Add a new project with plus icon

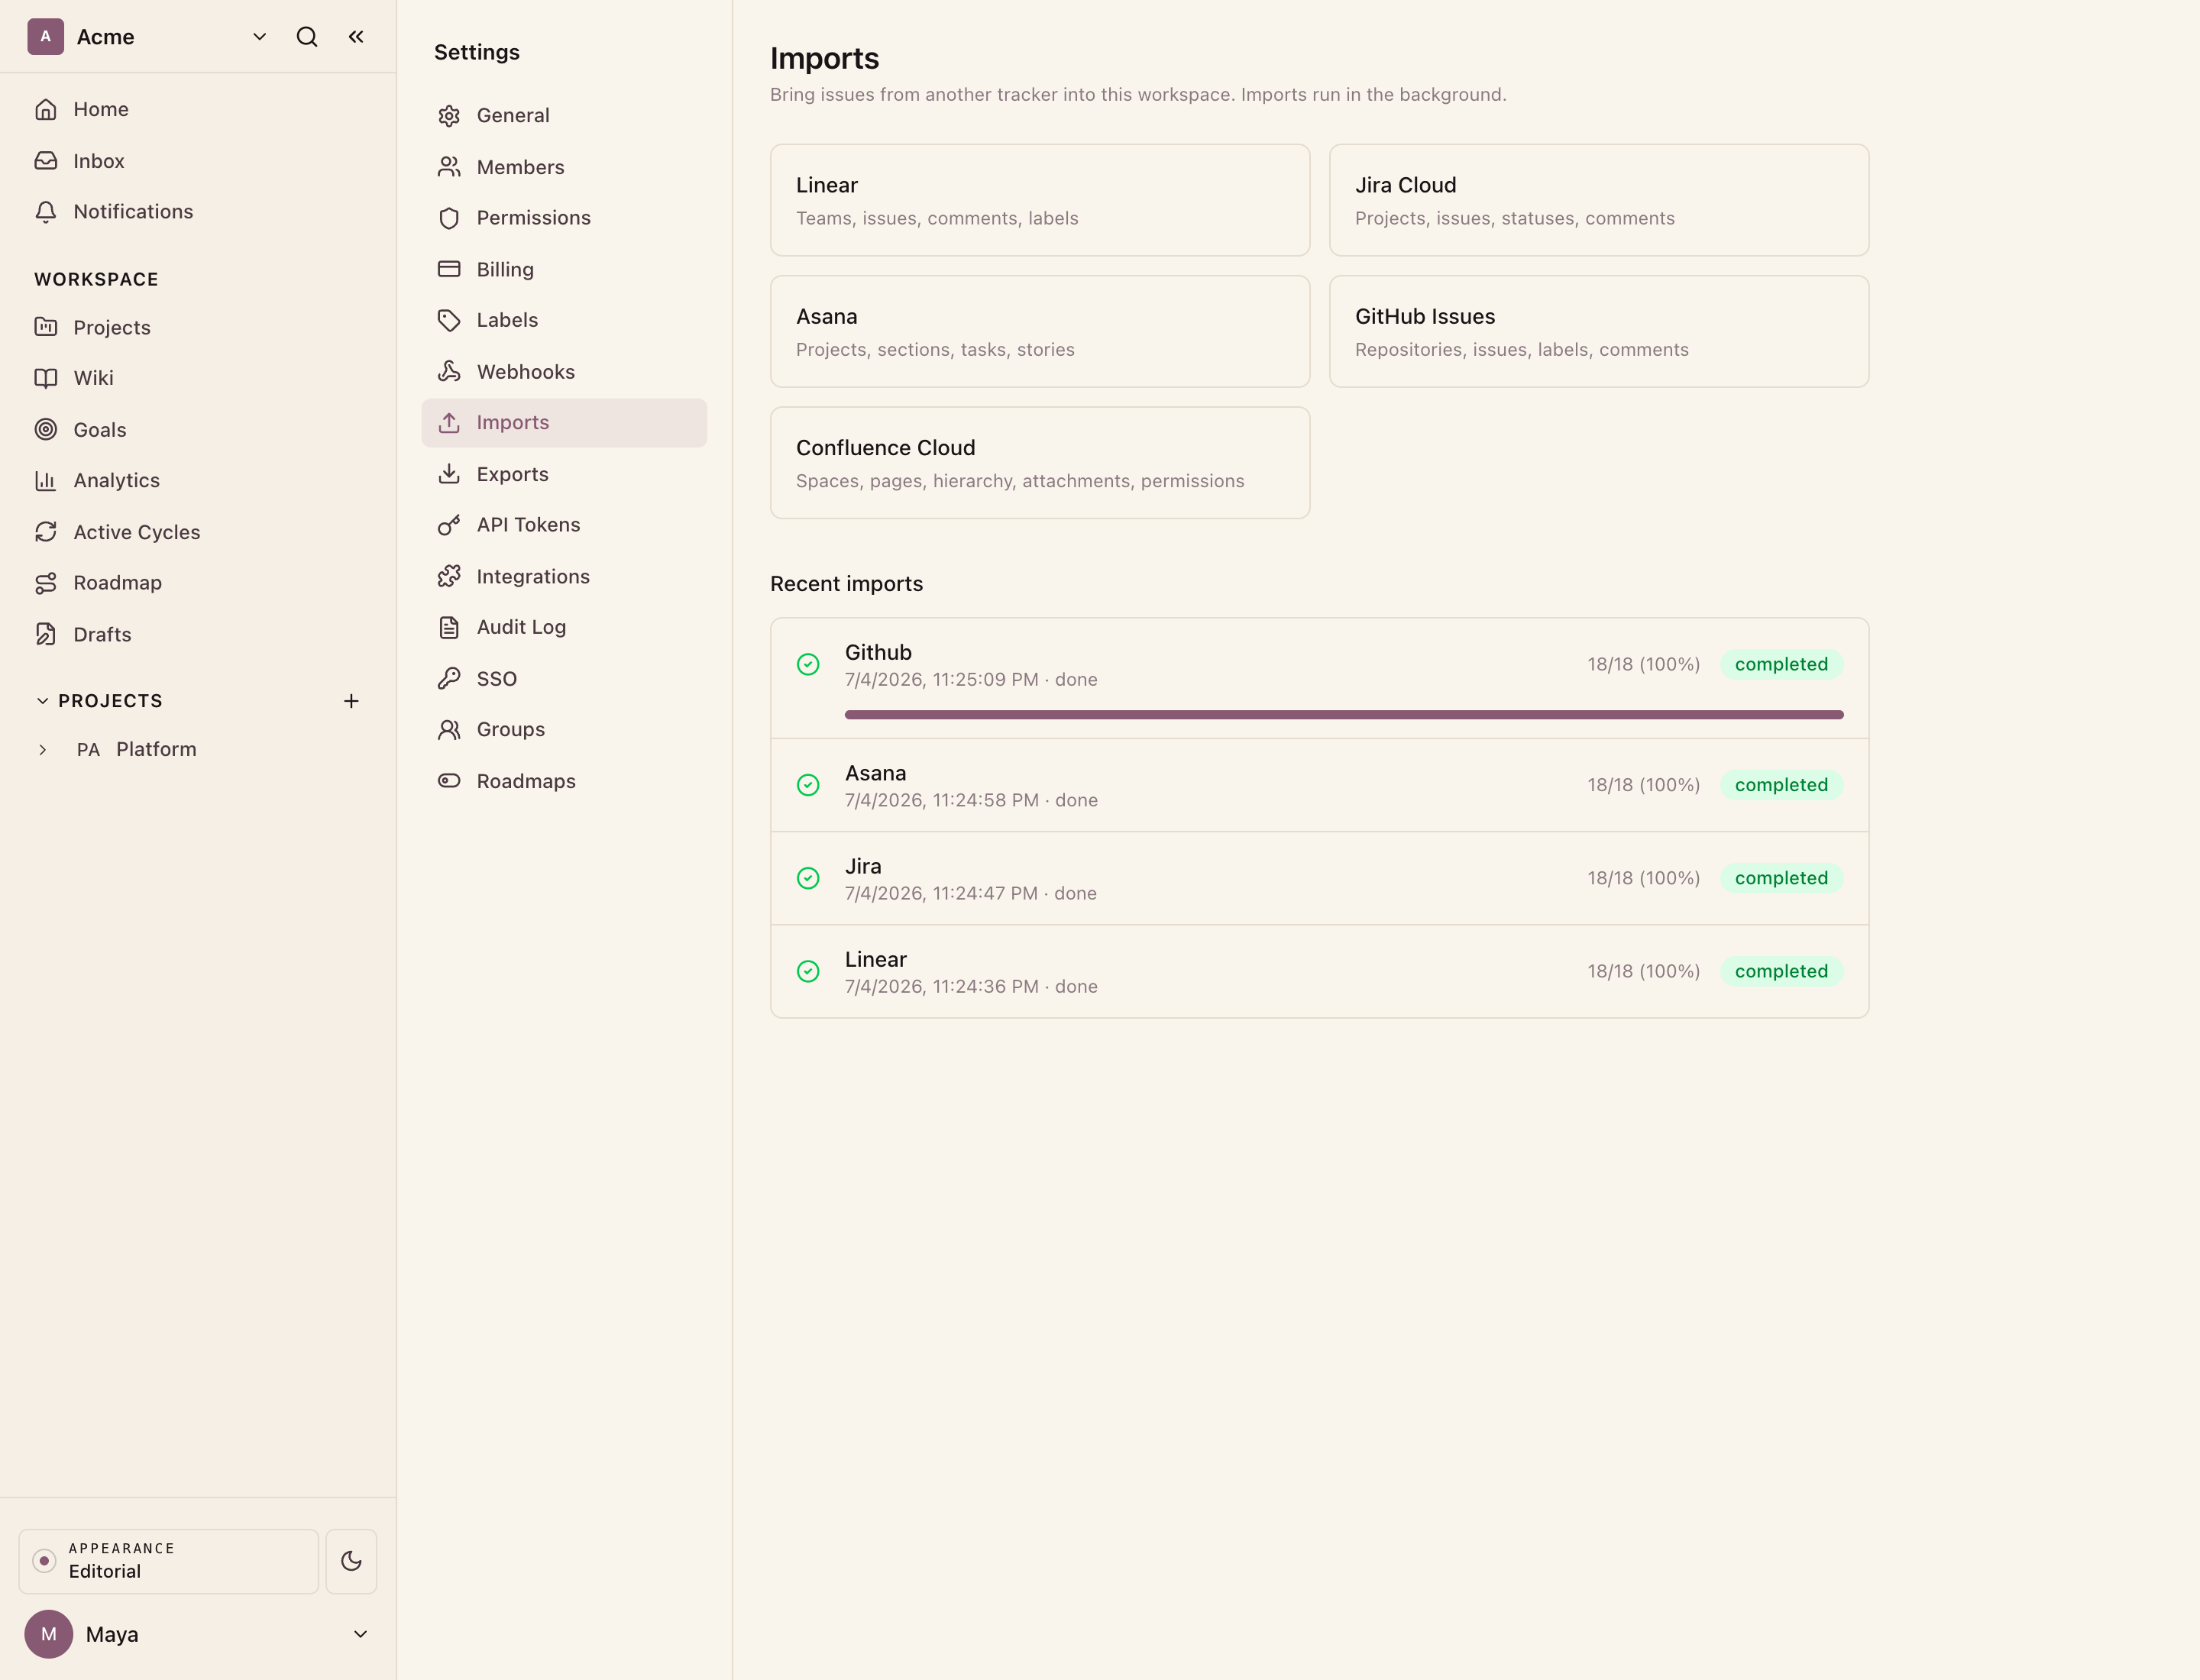coord(351,701)
